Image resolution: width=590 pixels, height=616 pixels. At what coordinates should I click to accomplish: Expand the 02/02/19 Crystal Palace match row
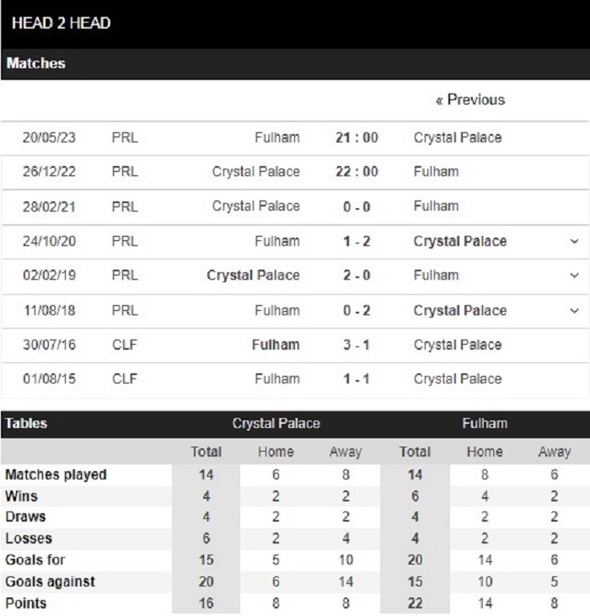coord(574,276)
